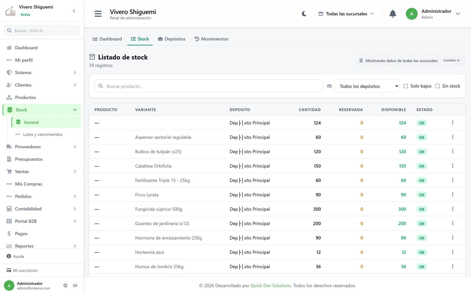471x294 pixels.
Task: Open Dashboard in sidebar
Action: (42, 48)
